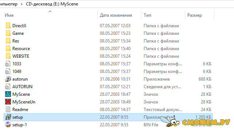Select the autorun application disc icon
This screenshot has height=131, width=234.
click(8, 79)
